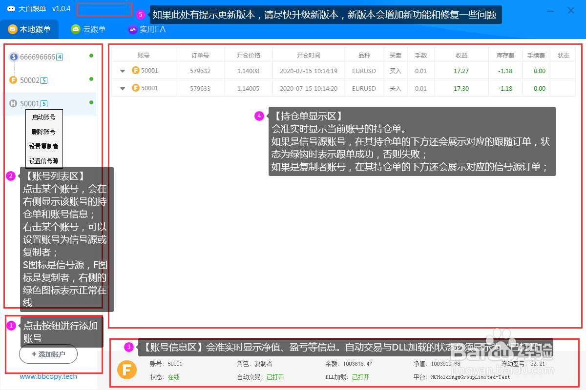This screenshot has width=586, height=390.
Task: Select account 50001 in the account list
Action: coord(49,103)
